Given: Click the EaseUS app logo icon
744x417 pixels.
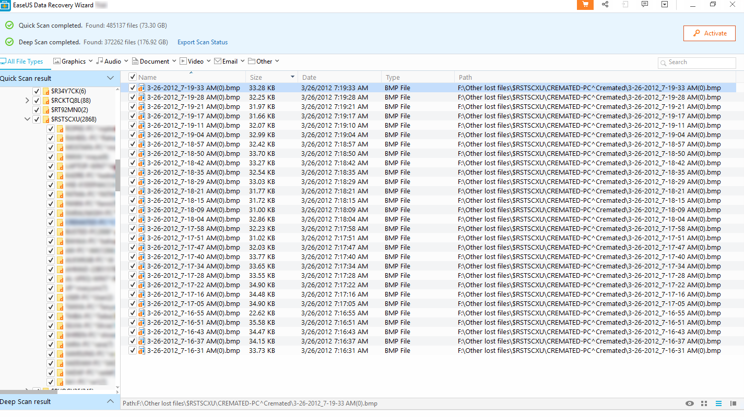Looking at the screenshot, I should pos(6,5).
